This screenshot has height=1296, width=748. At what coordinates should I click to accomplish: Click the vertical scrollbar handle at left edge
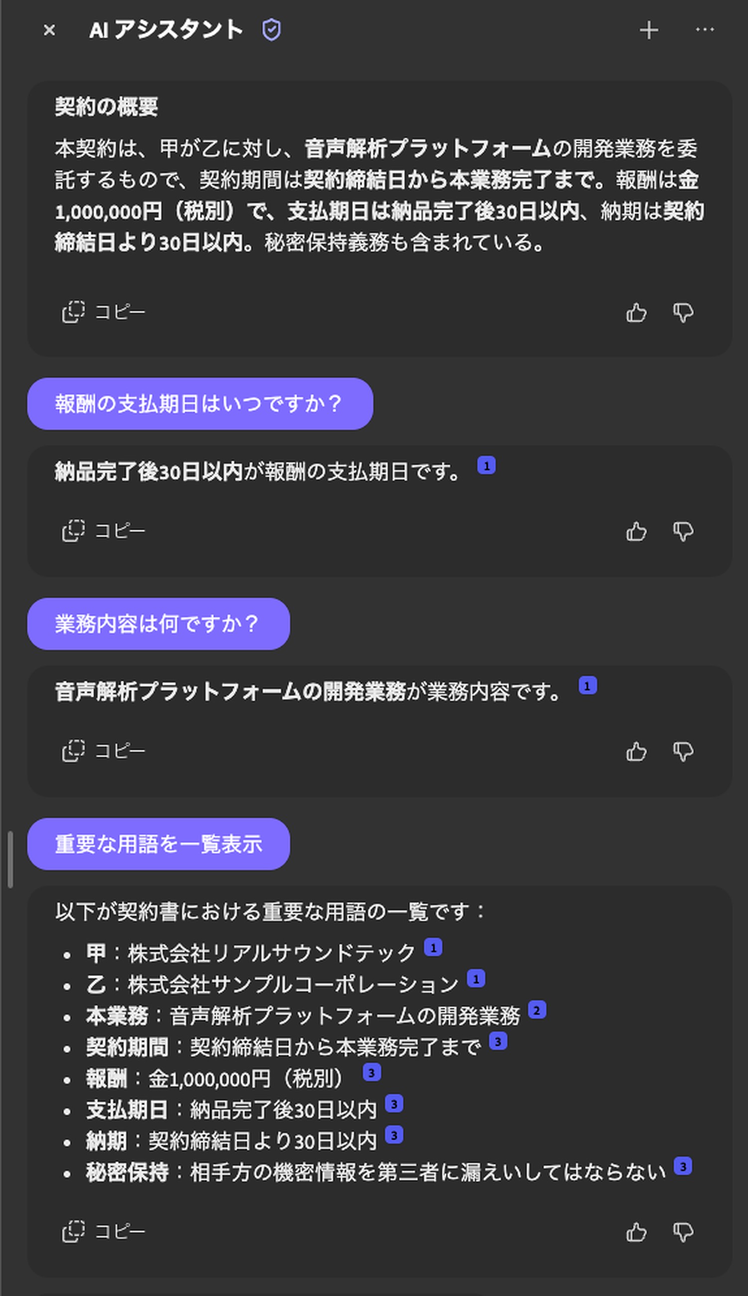[x=10, y=860]
